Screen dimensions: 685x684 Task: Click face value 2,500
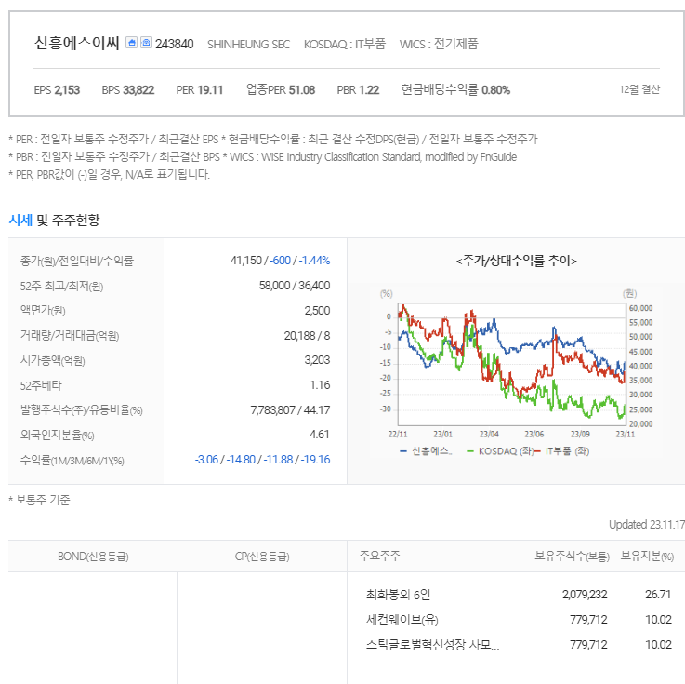click(x=317, y=311)
